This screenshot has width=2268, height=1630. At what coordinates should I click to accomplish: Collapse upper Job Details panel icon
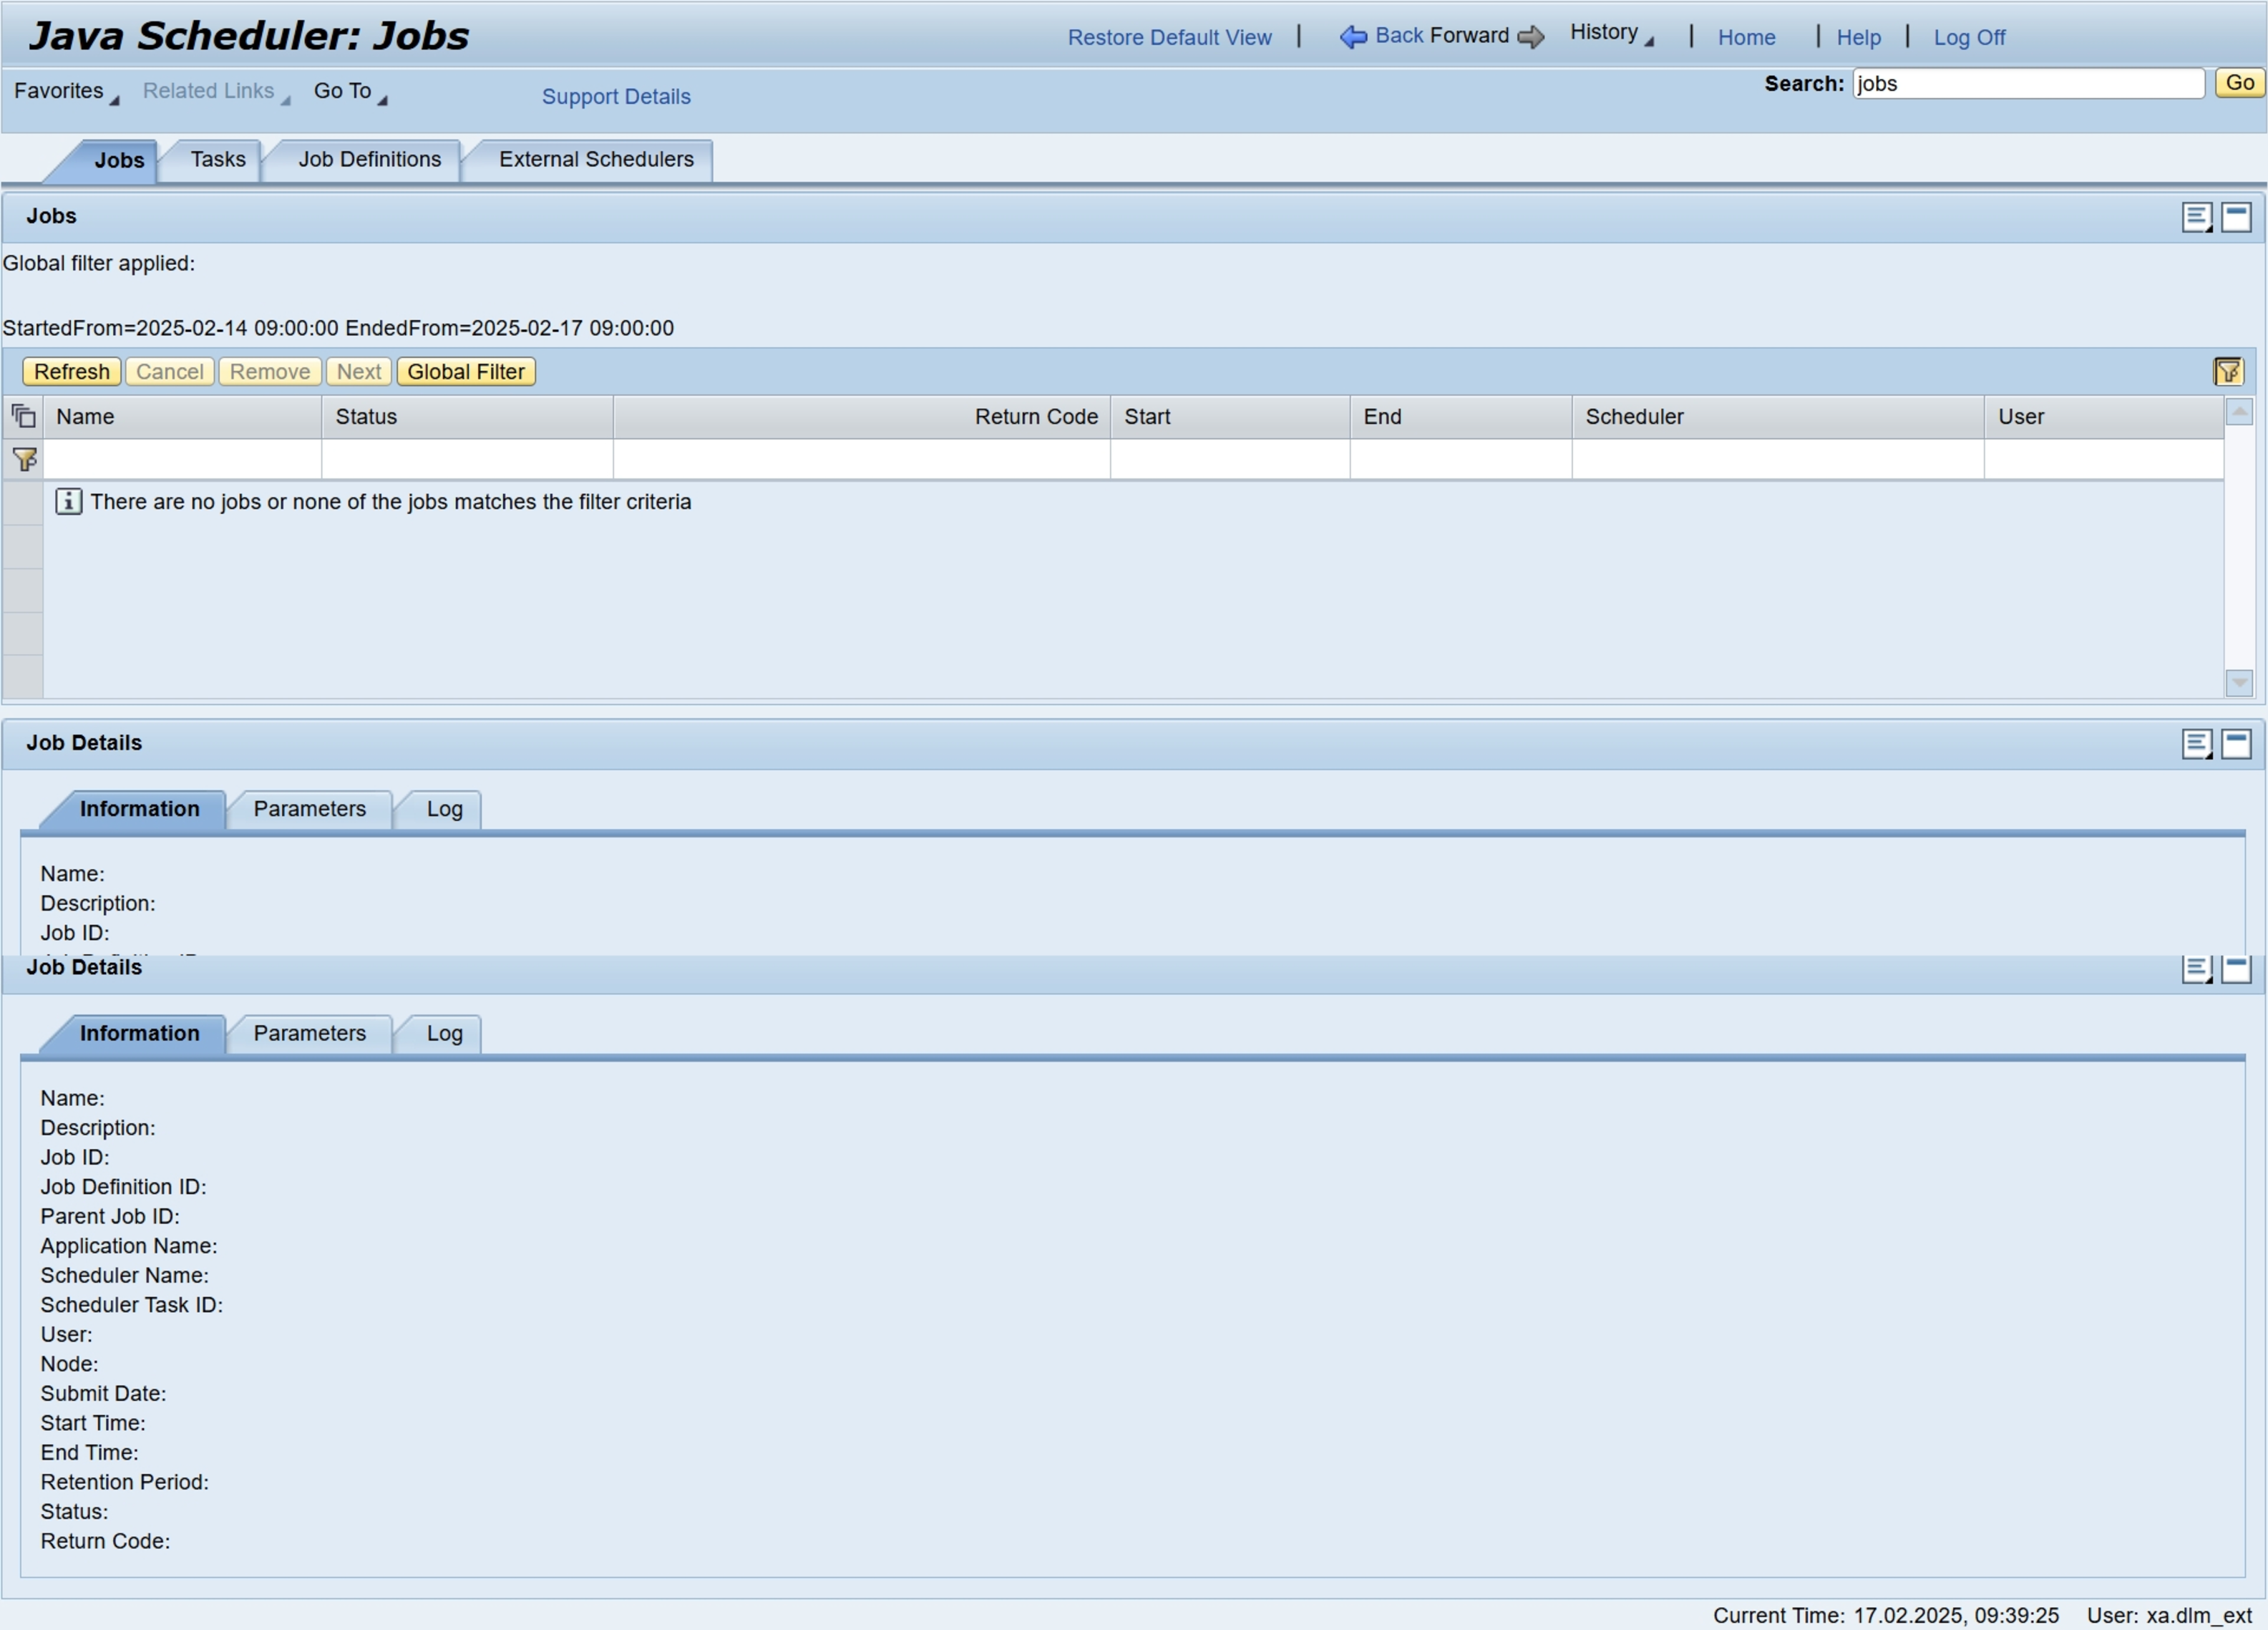(2236, 744)
